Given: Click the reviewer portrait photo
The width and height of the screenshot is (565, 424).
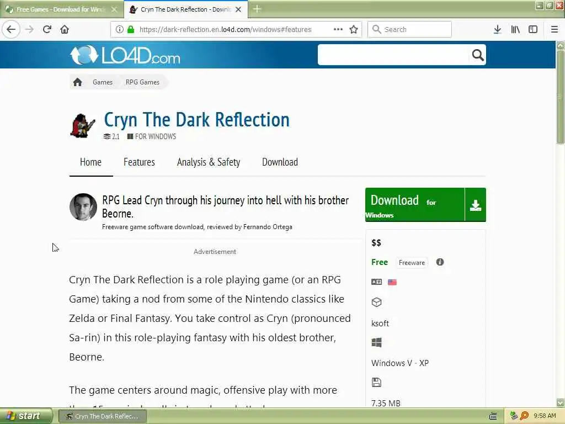Looking at the screenshot, I should click(x=83, y=207).
